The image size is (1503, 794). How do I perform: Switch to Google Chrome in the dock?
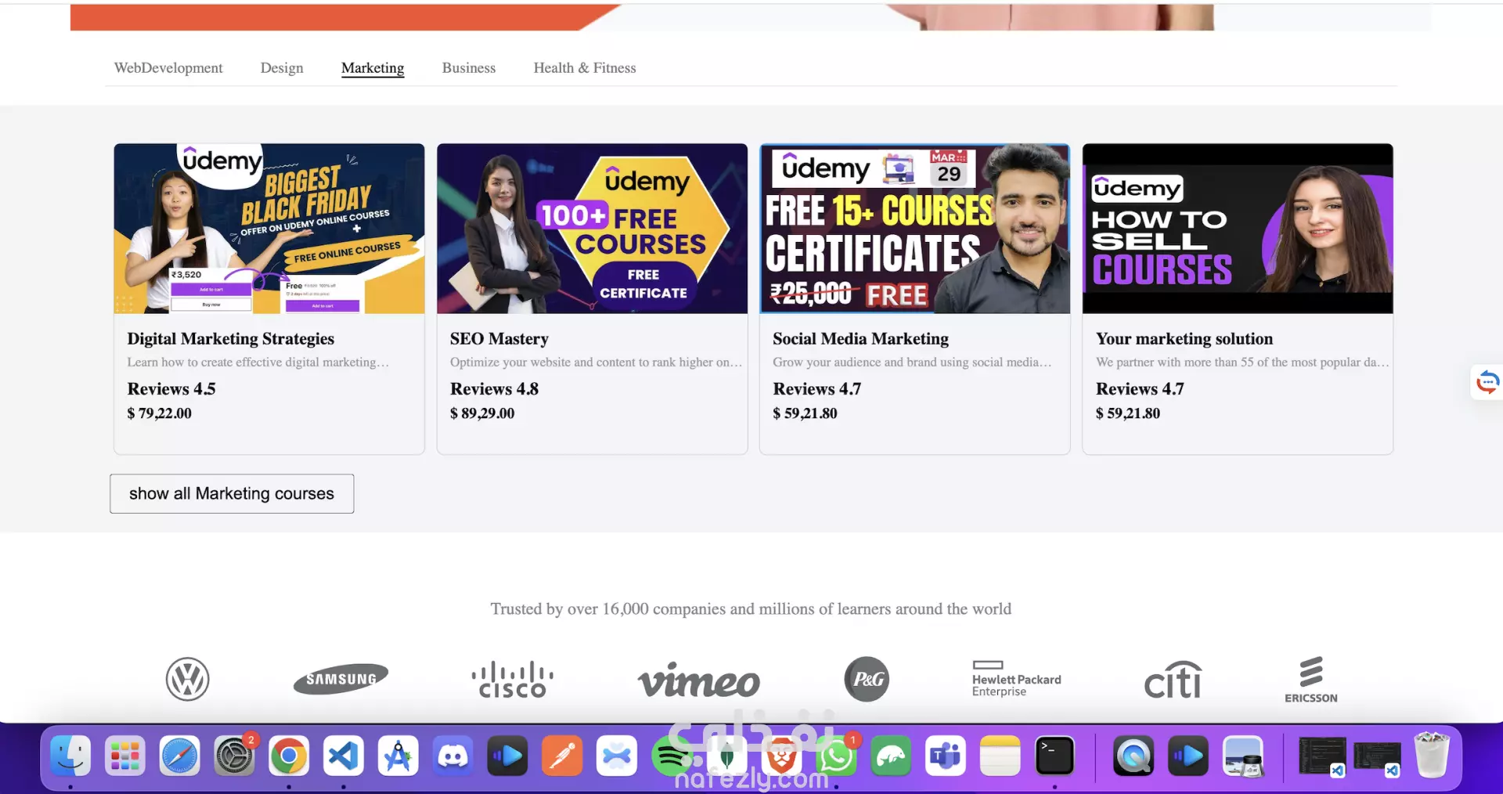tap(289, 756)
